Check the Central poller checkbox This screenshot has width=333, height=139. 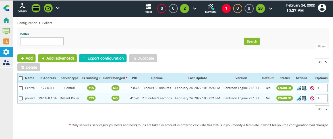[x=21, y=88]
